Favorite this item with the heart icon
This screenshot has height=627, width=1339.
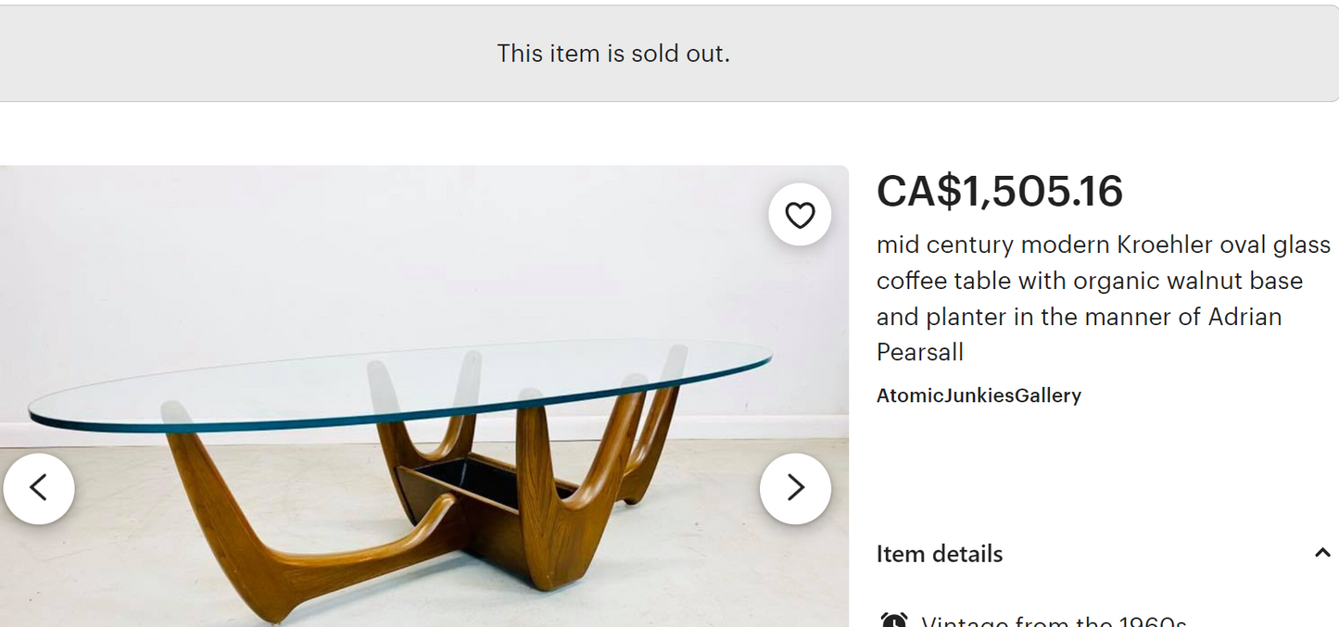800,215
